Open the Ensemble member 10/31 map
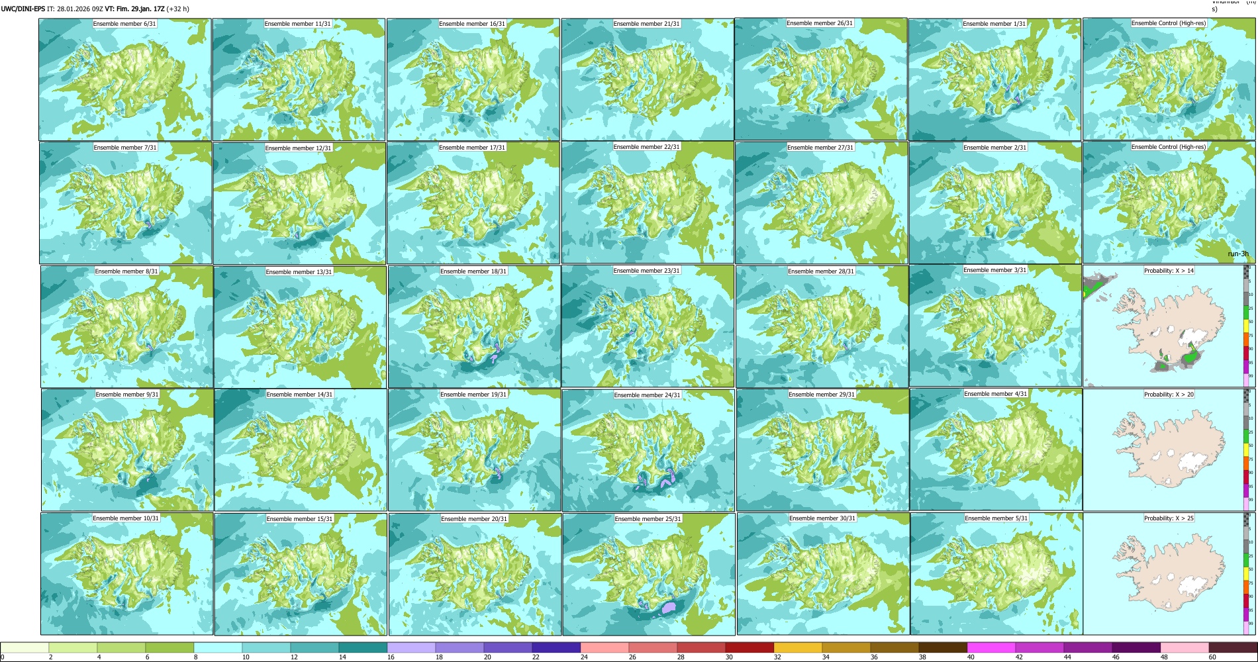 click(127, 573)
